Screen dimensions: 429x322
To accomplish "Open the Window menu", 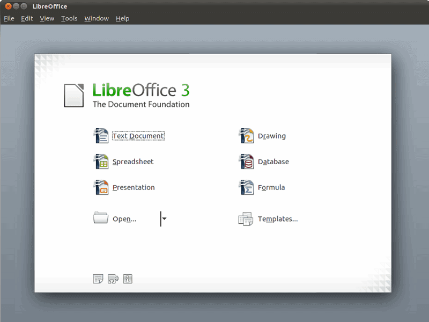I will point(96,18).
